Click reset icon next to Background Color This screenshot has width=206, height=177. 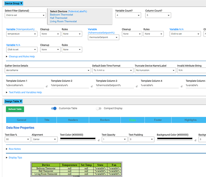(195, 140)
